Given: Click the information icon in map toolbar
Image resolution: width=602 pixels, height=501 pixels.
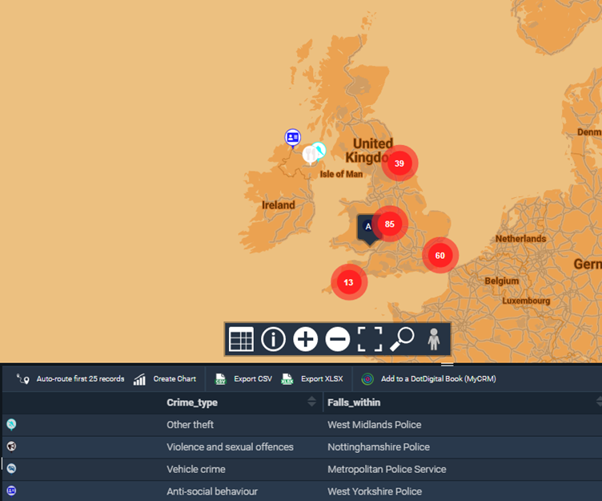Looking at the screenshot, I should coord(274,339).
